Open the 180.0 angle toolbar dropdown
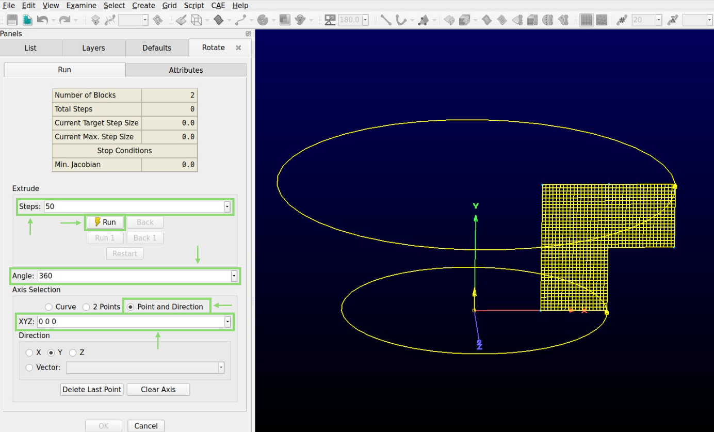This screenshot has height=432, width=714. point(365,20)
